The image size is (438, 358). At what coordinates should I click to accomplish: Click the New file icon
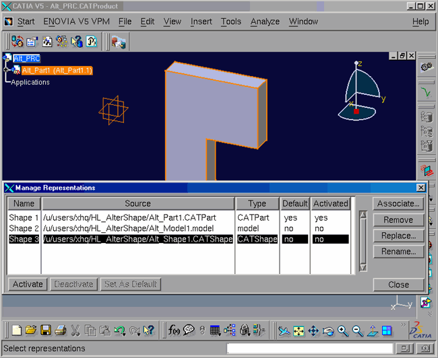pos(17,330)
